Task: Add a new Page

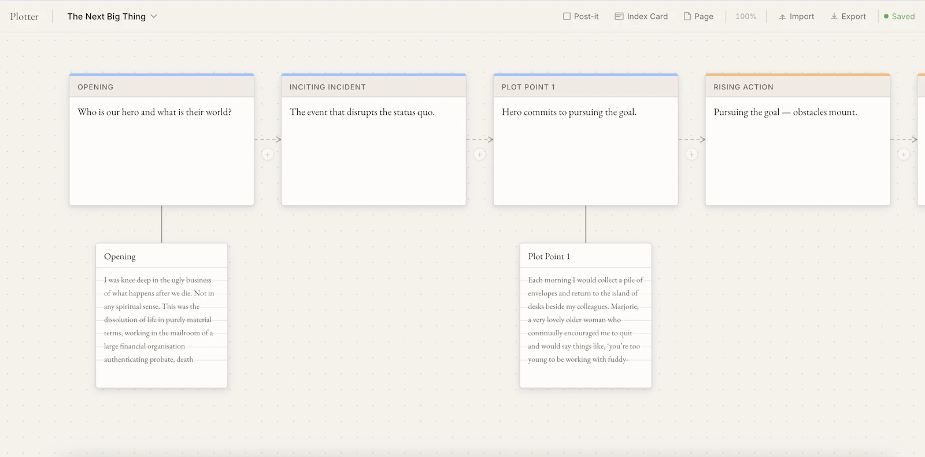Action: (x=698, y=16)
